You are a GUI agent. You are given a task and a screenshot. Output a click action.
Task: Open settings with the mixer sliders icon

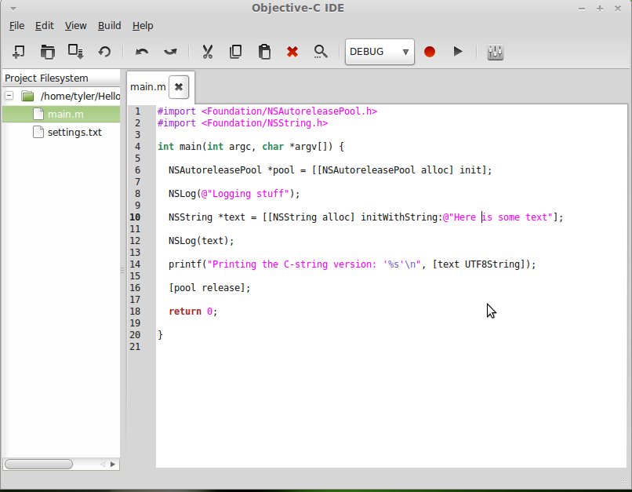[496, 52]
